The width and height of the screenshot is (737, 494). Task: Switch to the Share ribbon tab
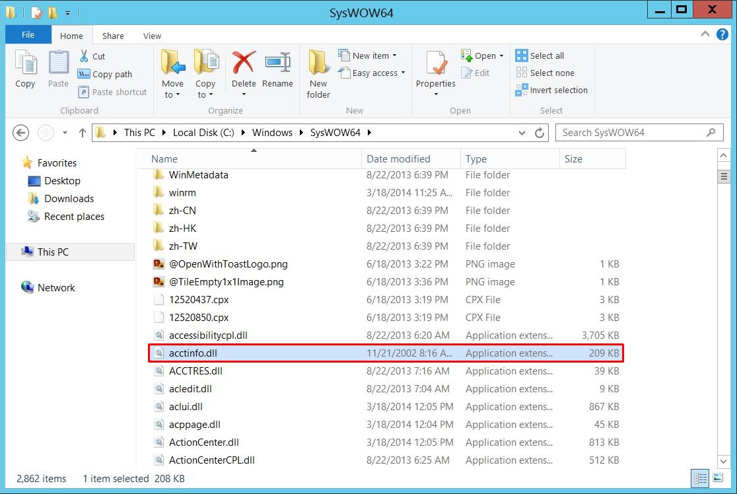click(x=114, y=36)
